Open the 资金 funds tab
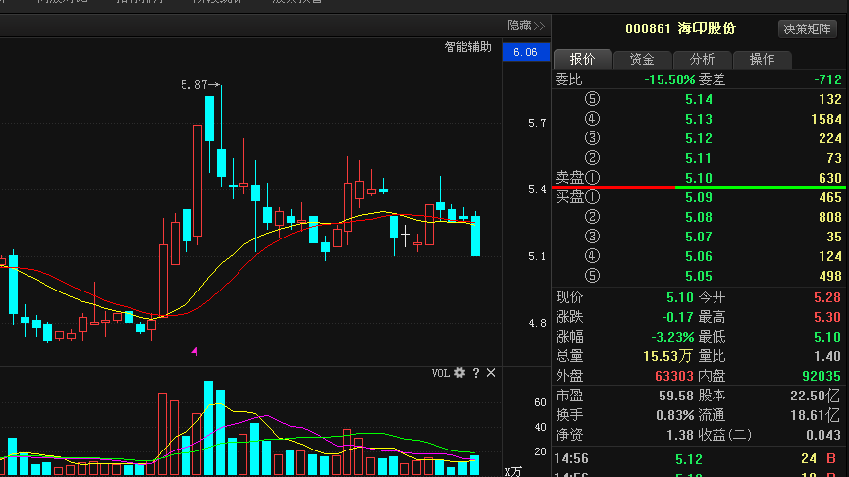849x477 pixels. point(642,59)
